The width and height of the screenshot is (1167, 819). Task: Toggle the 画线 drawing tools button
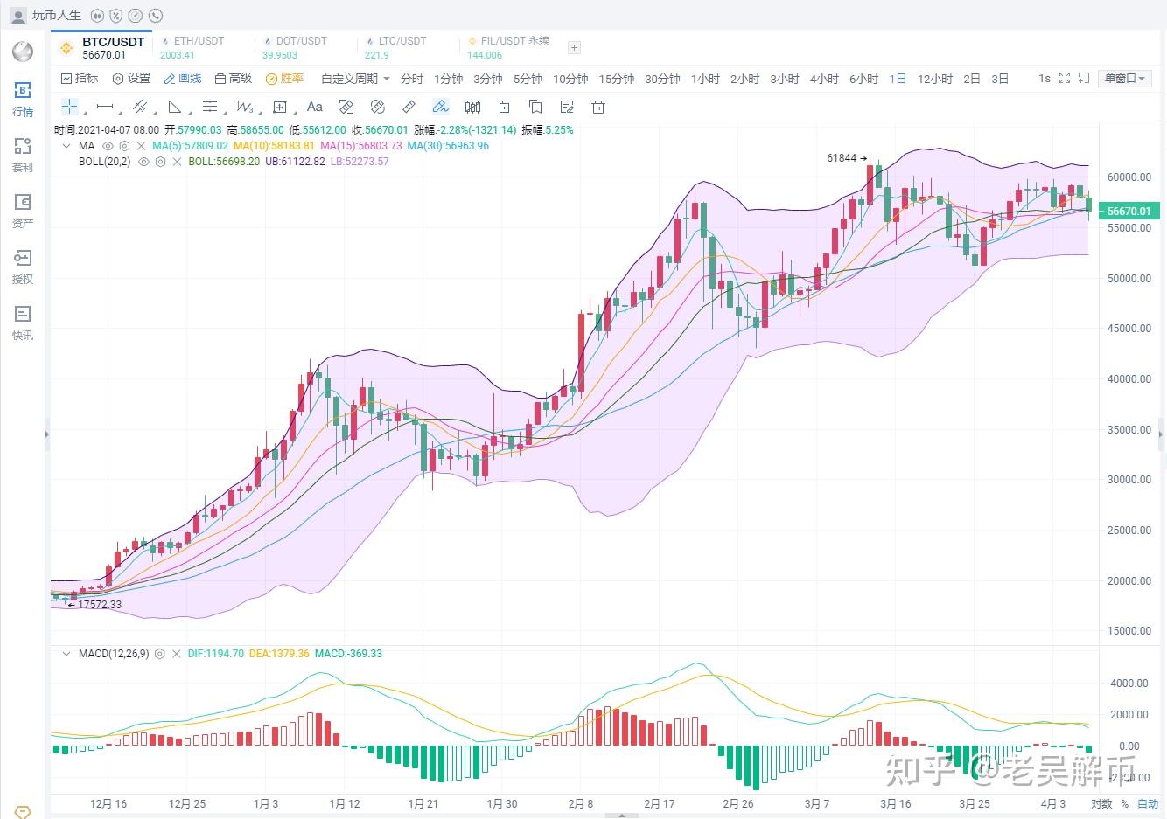(x=183, y=79)
